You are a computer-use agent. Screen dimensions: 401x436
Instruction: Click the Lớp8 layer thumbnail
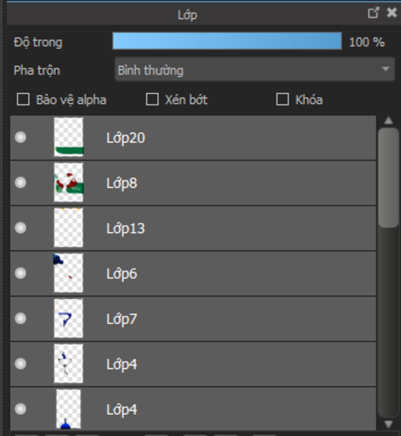69,183
